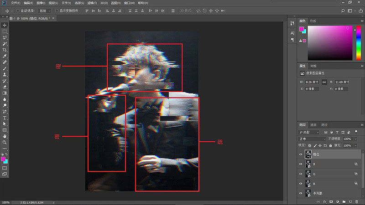The image size is (365, 205).
Task: Open the 滤镜(T) menu
Action: (x=92, y=3)
